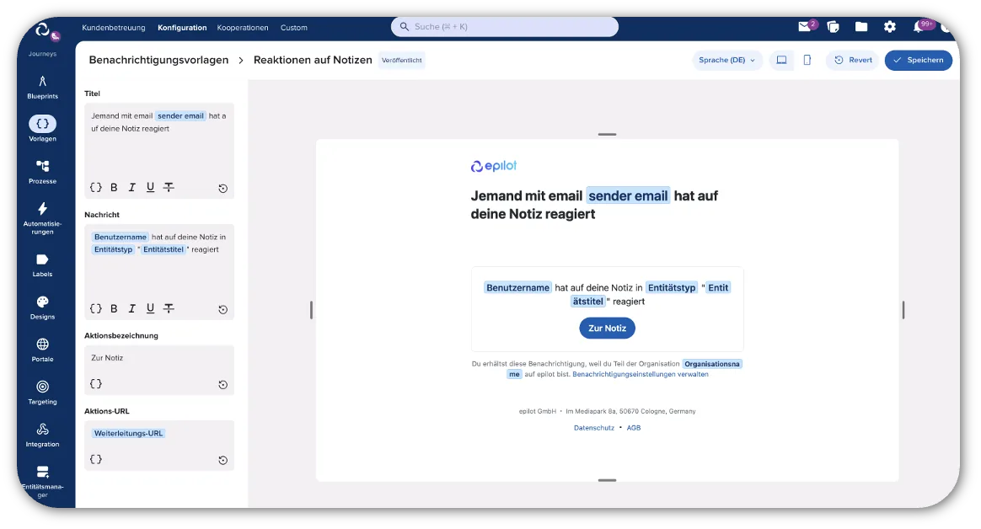Open the Targeting section
Viewport: 981px width, 529px height.
pos(42,393)
